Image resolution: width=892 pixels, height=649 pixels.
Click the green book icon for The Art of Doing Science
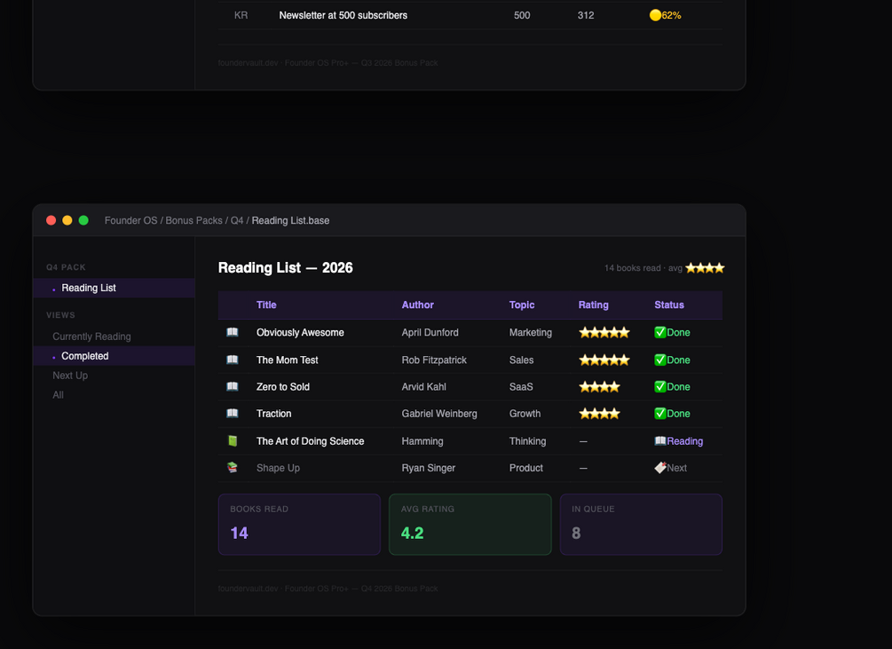233,441
